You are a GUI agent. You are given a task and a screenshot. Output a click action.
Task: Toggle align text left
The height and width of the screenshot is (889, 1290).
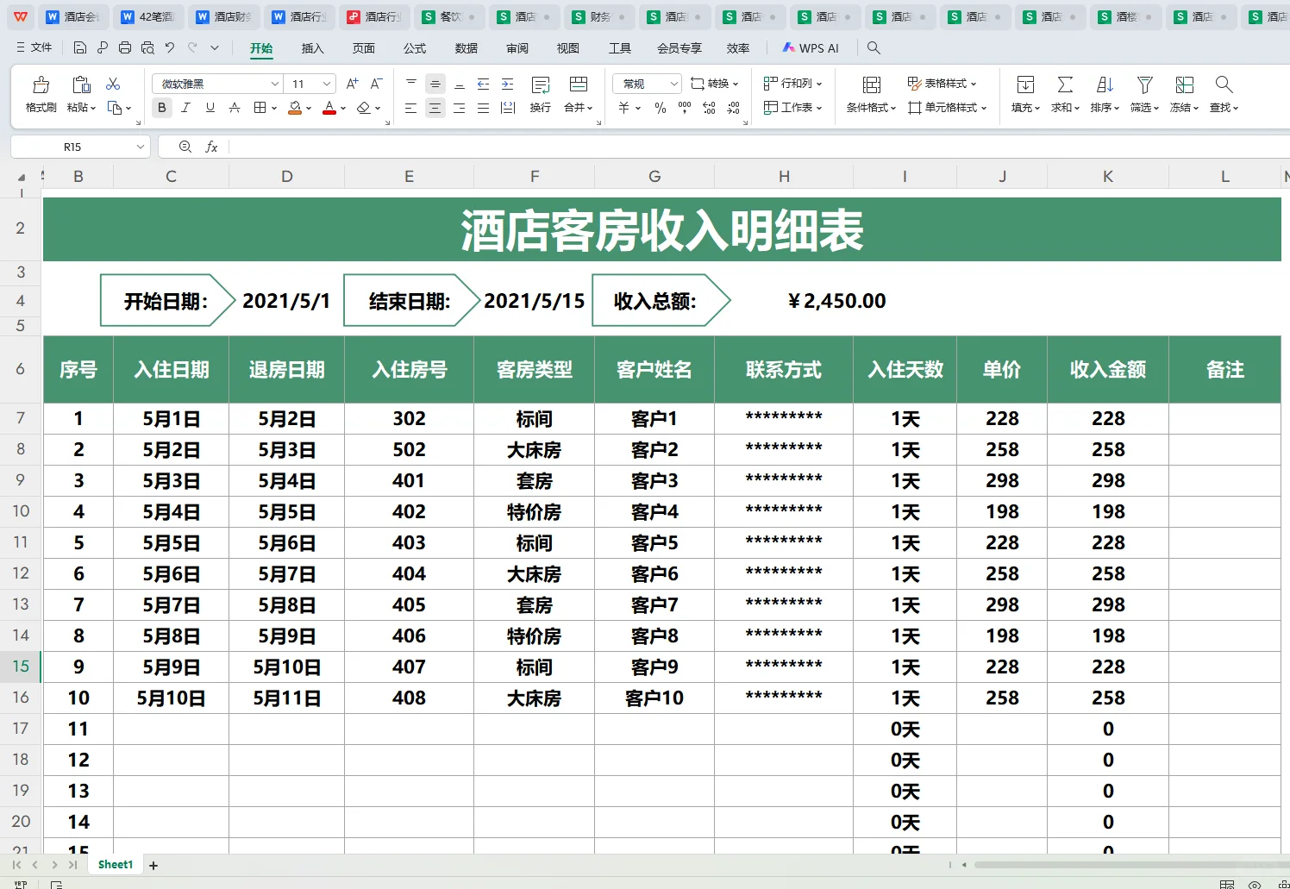click(411, 108)
